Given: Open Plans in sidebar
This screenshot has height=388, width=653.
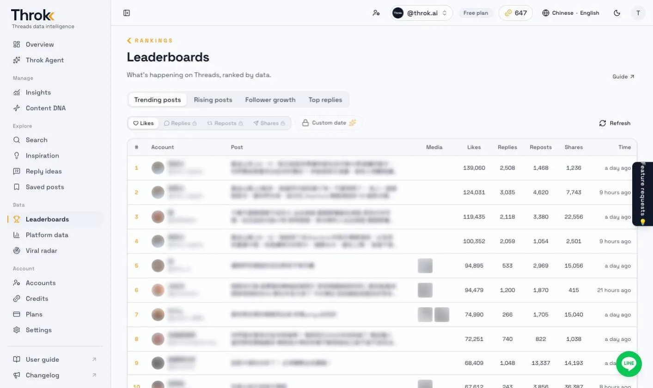Looking at the screenshot, I should point(55,315).
